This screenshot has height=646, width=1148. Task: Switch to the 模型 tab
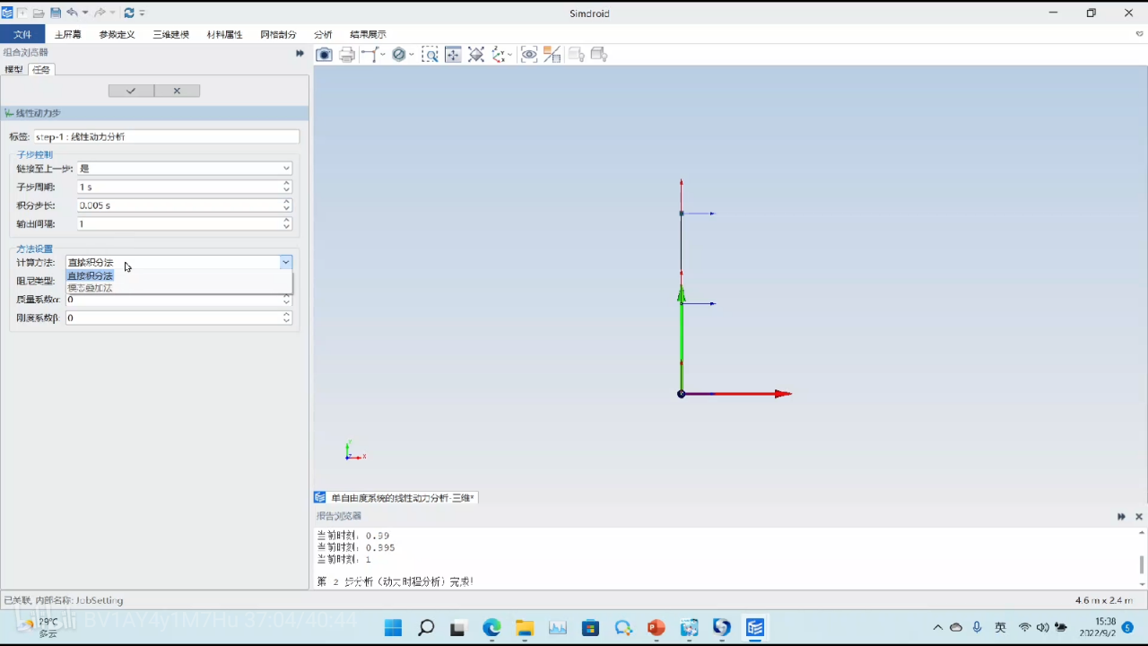pyautogui.click(x=13, y=69)
